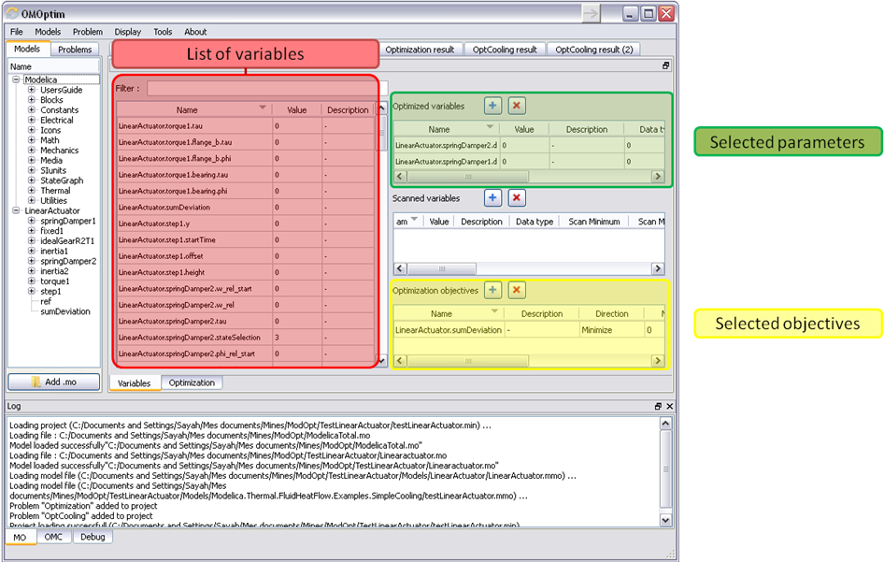The height and width of the screenshot is (562, 884).
Task: Add an optimization objective using the plus icon
Action: pos(492,290)
